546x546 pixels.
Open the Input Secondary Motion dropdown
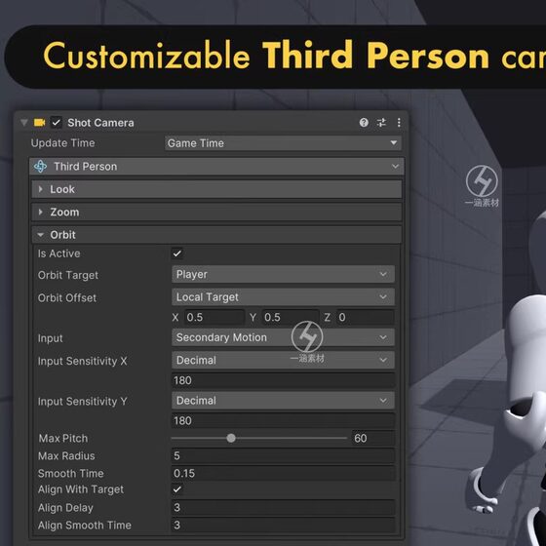tap(283, 337)
